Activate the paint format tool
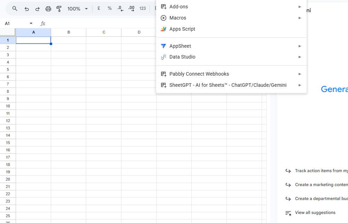 click(59, 9)
